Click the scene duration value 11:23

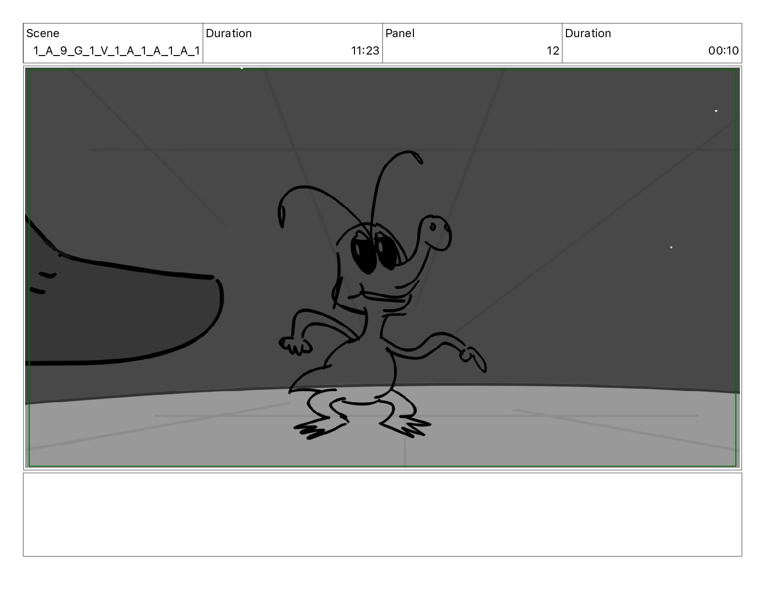point(365,51)
